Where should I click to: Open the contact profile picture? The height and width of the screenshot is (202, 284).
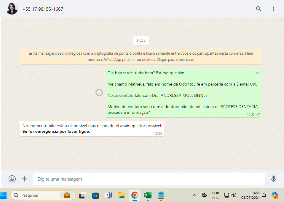coord(12,9)
